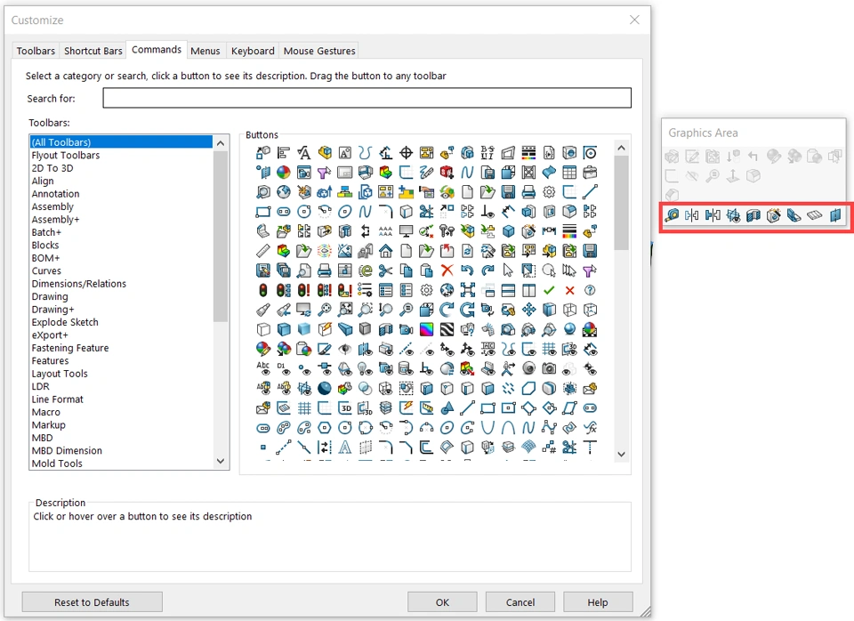Screen dimensions: 854x621
Task: Select "Fastening Feature" category
Action: 70,348
